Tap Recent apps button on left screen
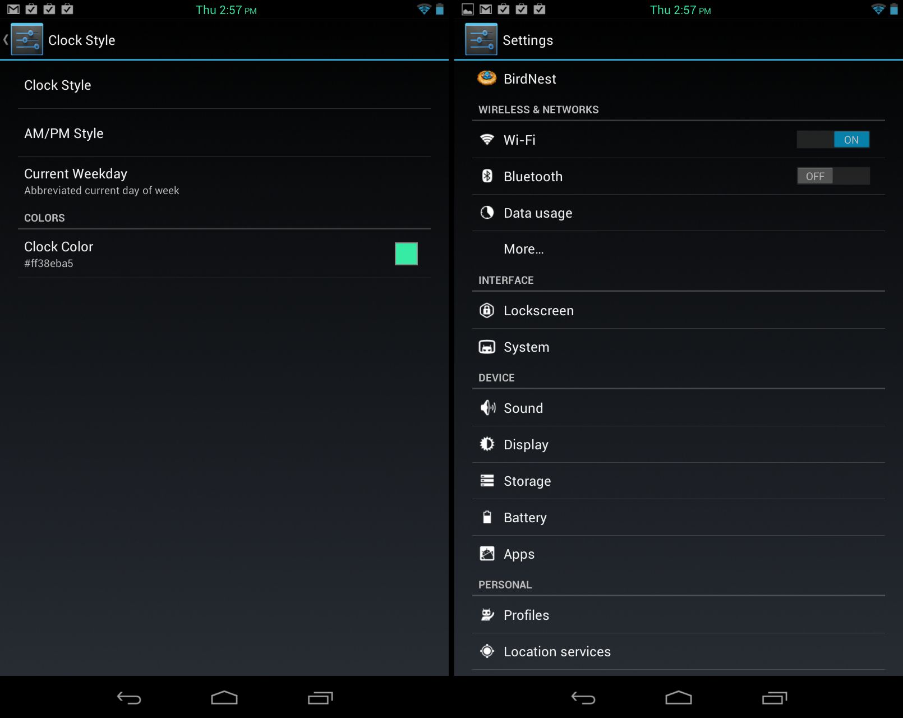The image size is (903, 718). click(x=320, y=698)
